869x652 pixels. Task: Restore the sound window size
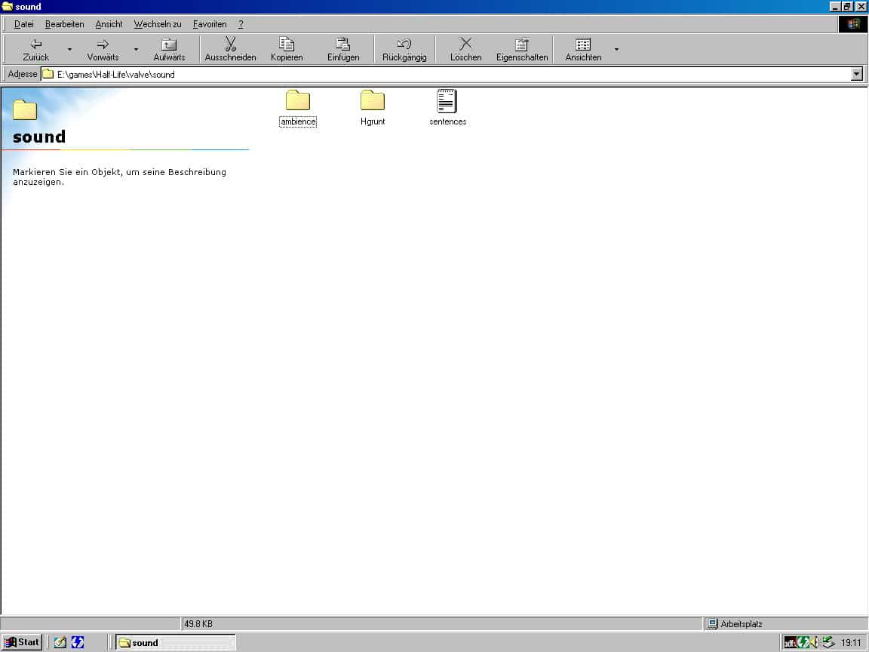pos(847,7)
